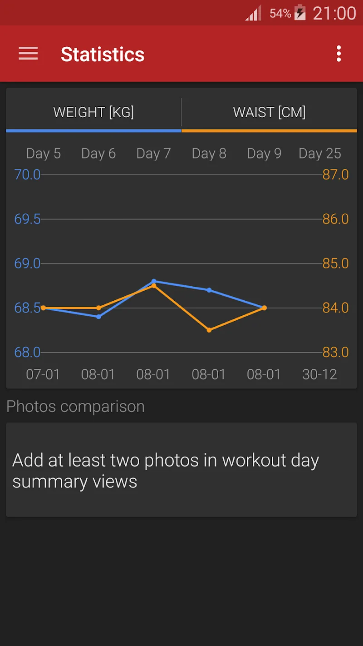Tap the Statistics title in toolbar
This screenshot has height=646, width=363.
[x=103, y=54]
